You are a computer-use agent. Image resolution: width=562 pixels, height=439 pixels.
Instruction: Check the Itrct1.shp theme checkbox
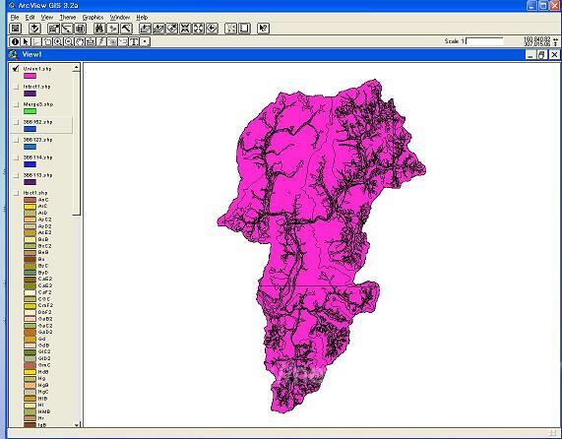point(16,193)
